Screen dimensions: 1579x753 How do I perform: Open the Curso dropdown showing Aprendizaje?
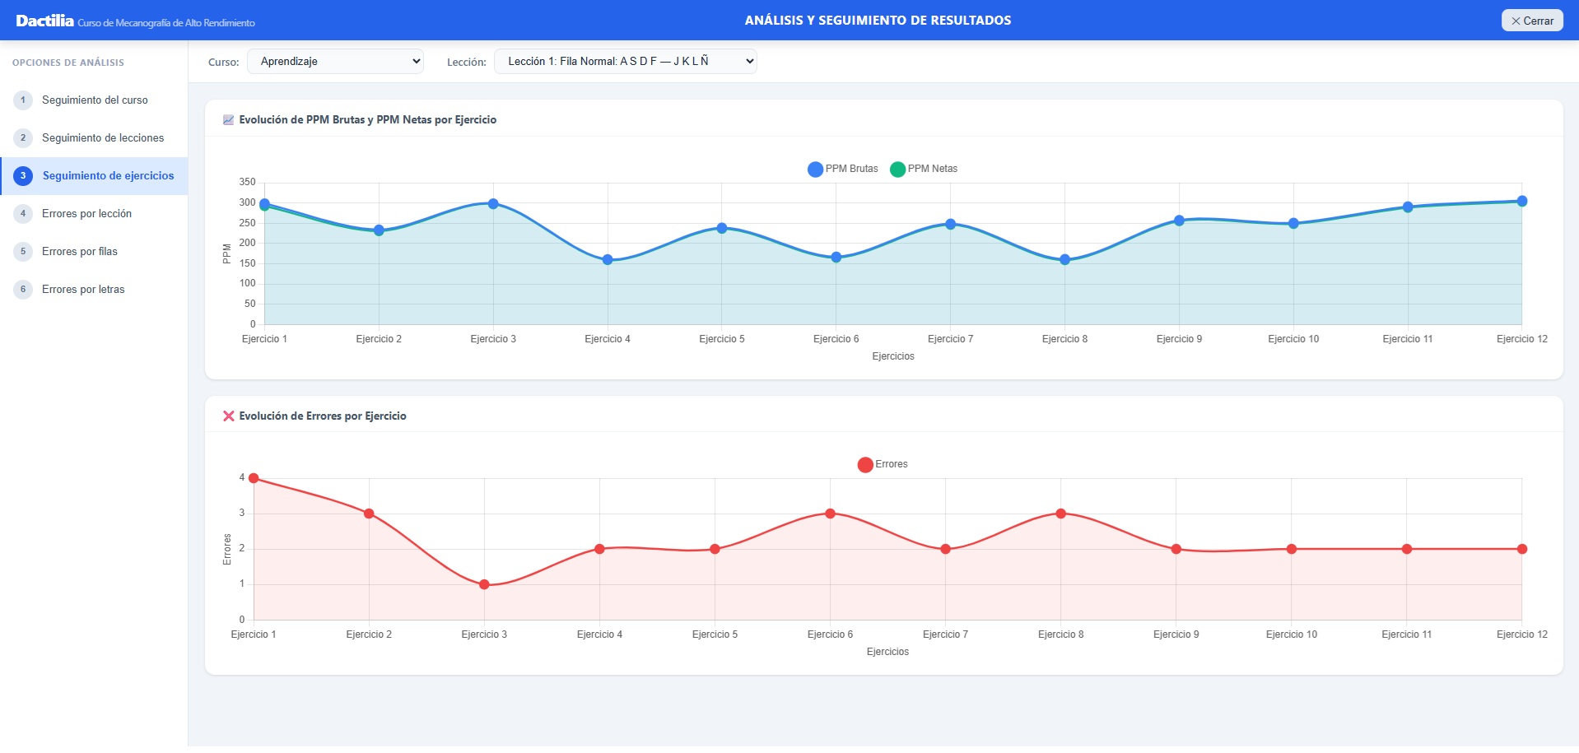pyautogui.click(x=335, y=61)
